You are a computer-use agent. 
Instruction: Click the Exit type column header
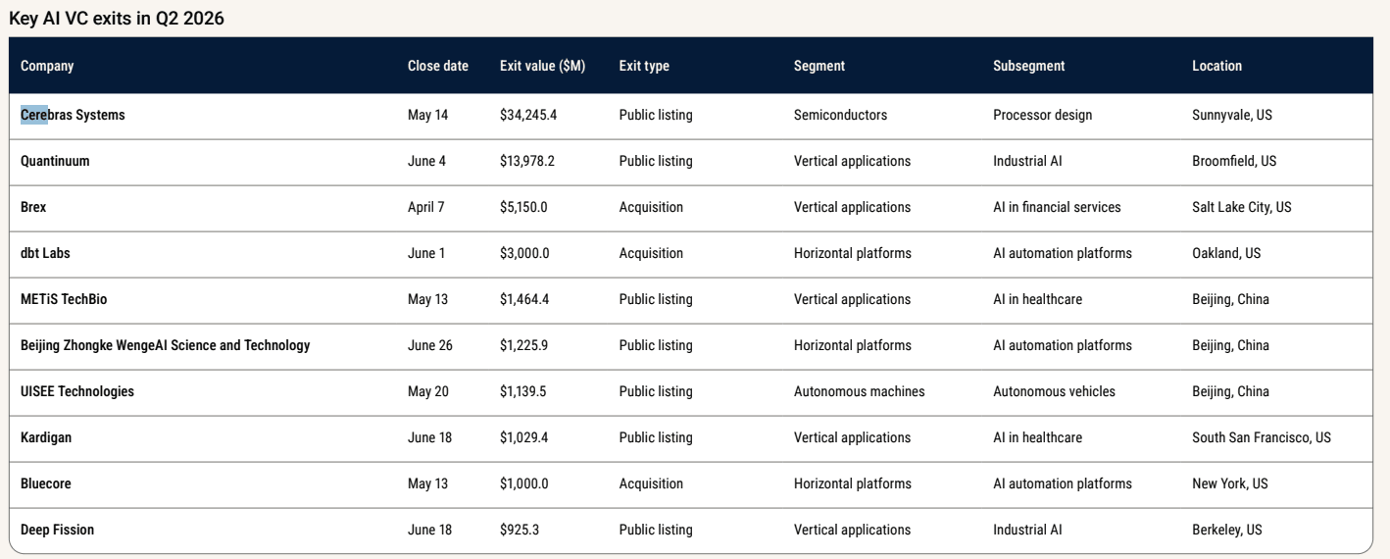pos(644,66)
